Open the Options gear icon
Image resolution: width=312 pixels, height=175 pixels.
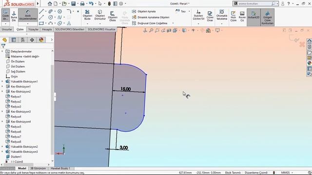tap(121, 3)
